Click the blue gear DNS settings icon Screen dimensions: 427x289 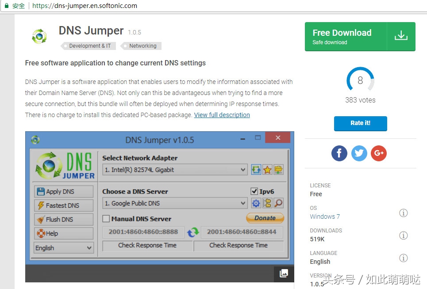point(256,203)
